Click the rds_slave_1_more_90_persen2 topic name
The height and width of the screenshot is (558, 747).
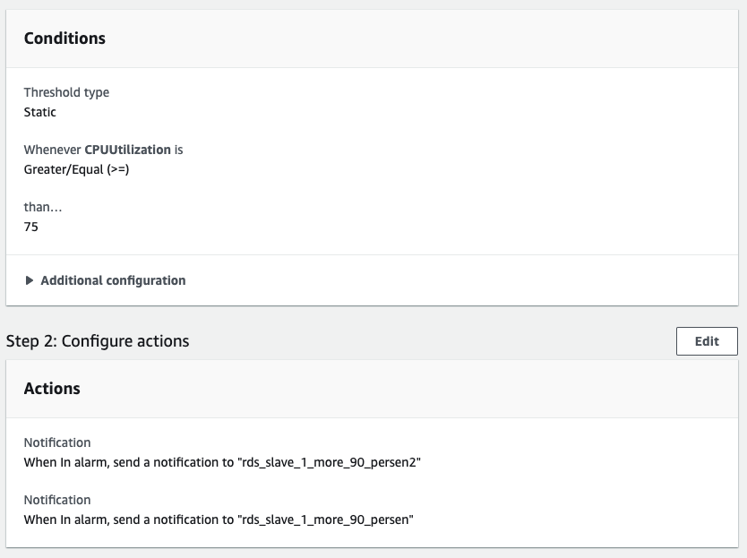tap(331, 462)
